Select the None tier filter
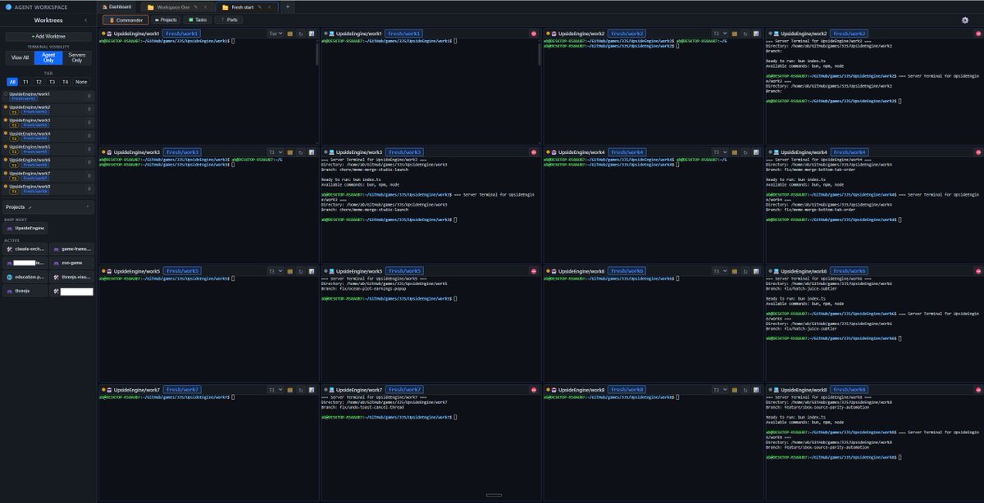Screen dimensions: 984x503 tap(81, 82)
